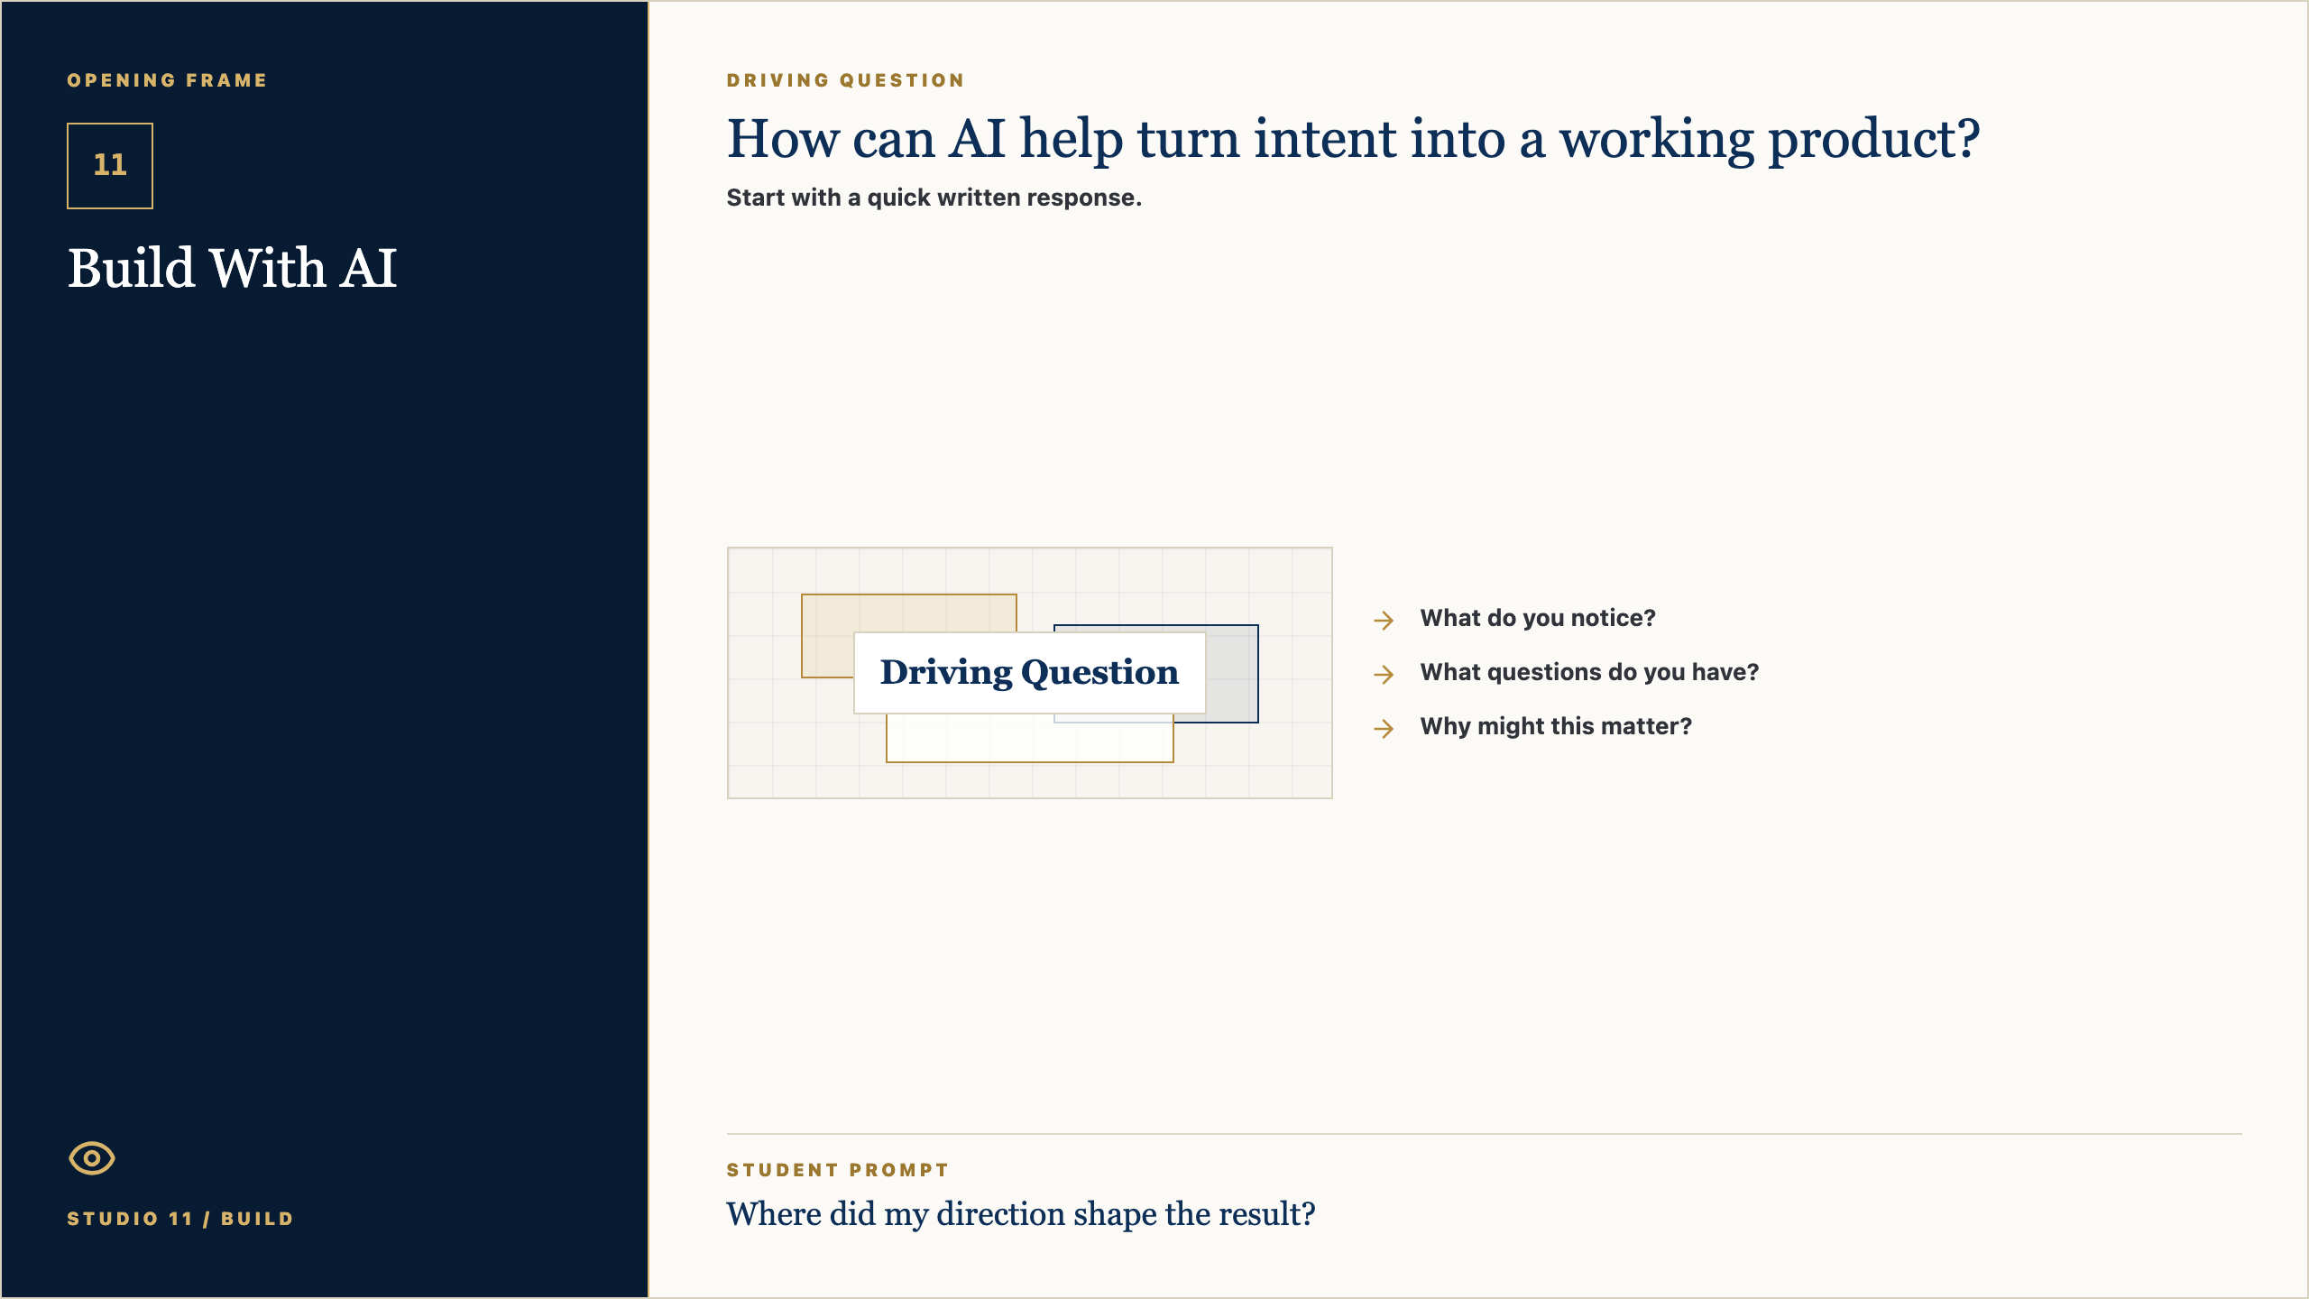Click arrow beside 'Why might this matter?'
2309x1299 pixels.
1384,728
